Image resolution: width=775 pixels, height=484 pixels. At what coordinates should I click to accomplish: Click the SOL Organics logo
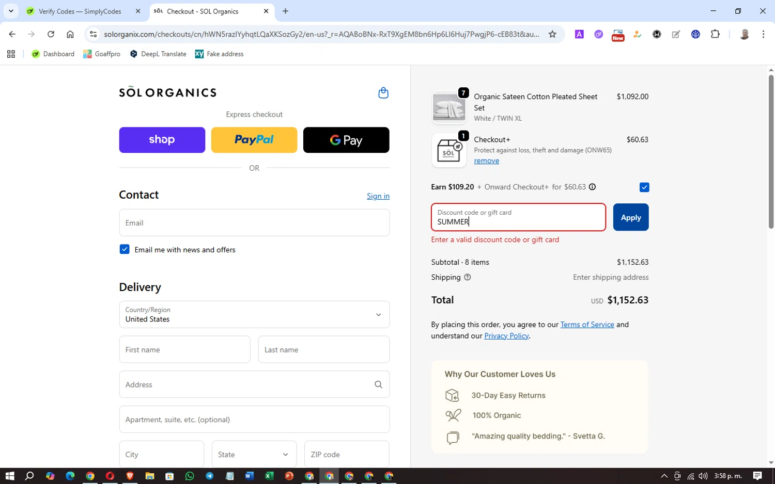tap(168, 92)
